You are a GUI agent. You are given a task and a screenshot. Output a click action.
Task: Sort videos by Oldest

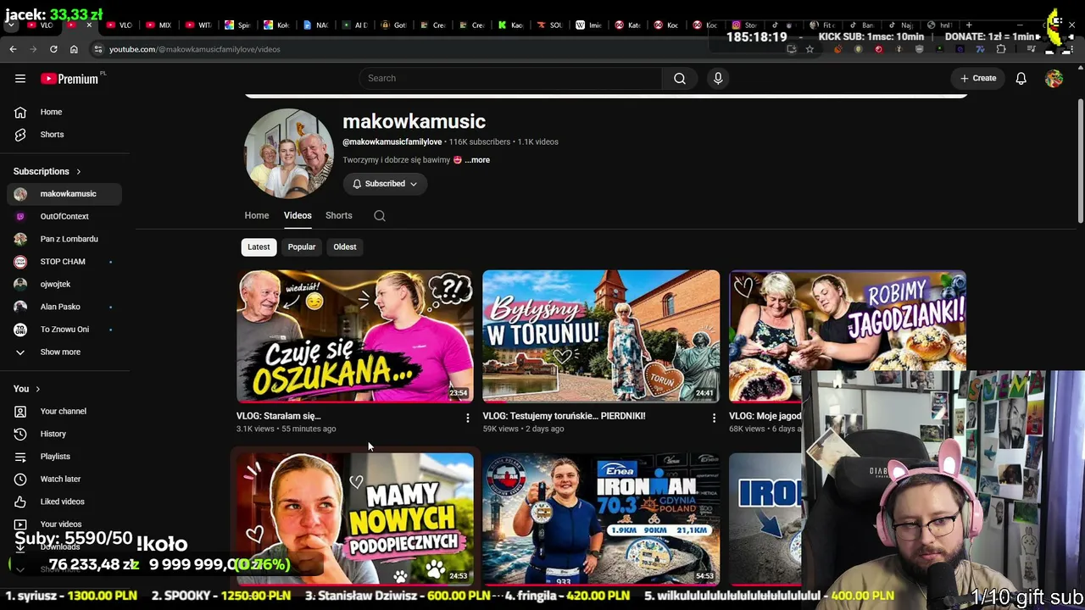[x=345, y=247]
